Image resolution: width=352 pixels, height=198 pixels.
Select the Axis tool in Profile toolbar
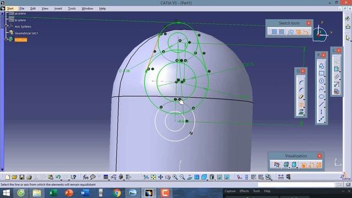tap(321, 112)
